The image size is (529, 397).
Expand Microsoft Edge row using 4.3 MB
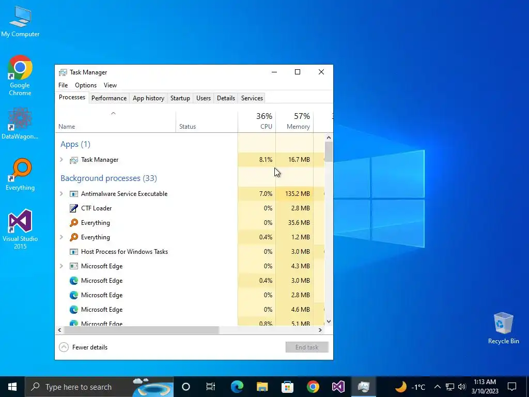click(61, 266)
